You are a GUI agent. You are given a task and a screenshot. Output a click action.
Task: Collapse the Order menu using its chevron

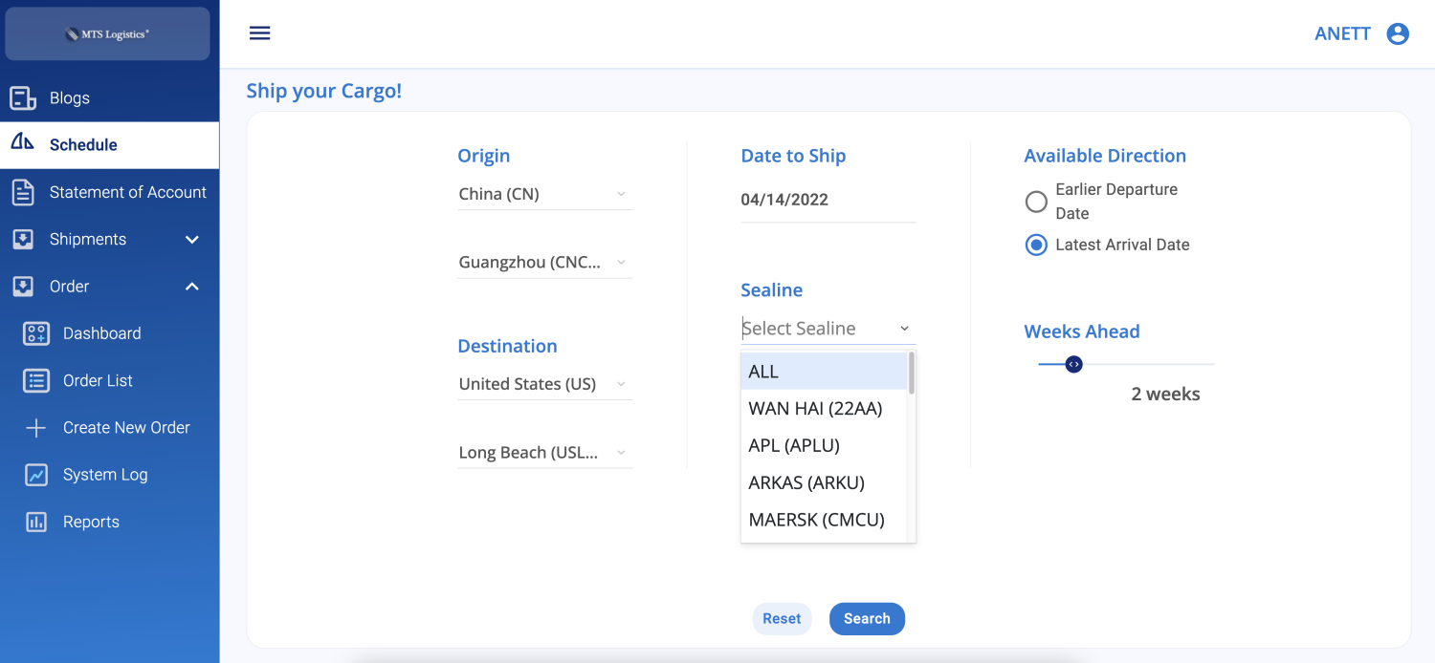tap(191, 286)
